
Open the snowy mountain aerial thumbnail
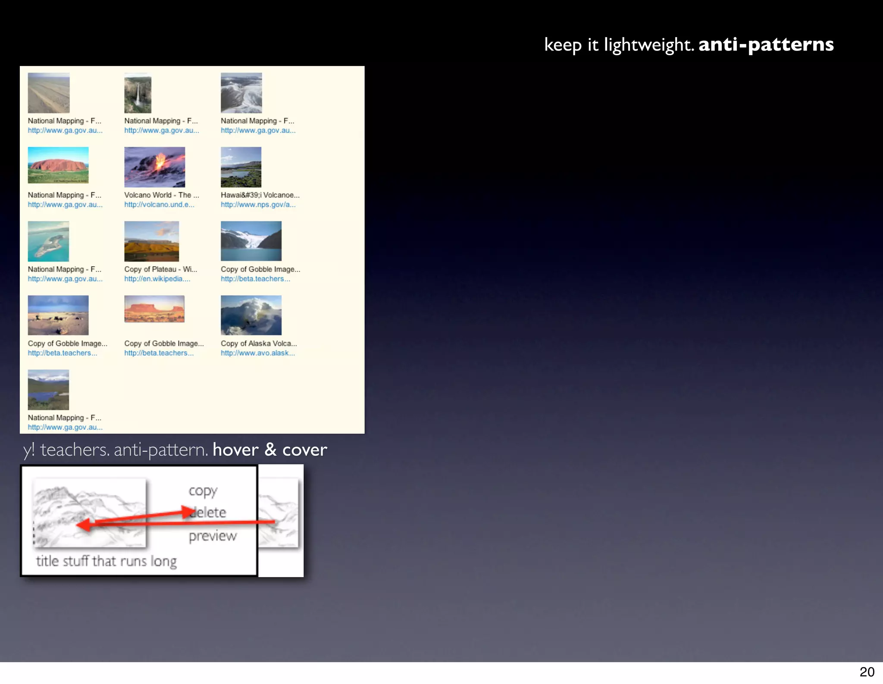click(x=241, y=93)
